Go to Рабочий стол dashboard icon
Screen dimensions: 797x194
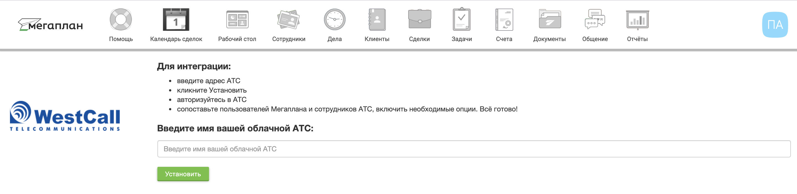(237, 19)
